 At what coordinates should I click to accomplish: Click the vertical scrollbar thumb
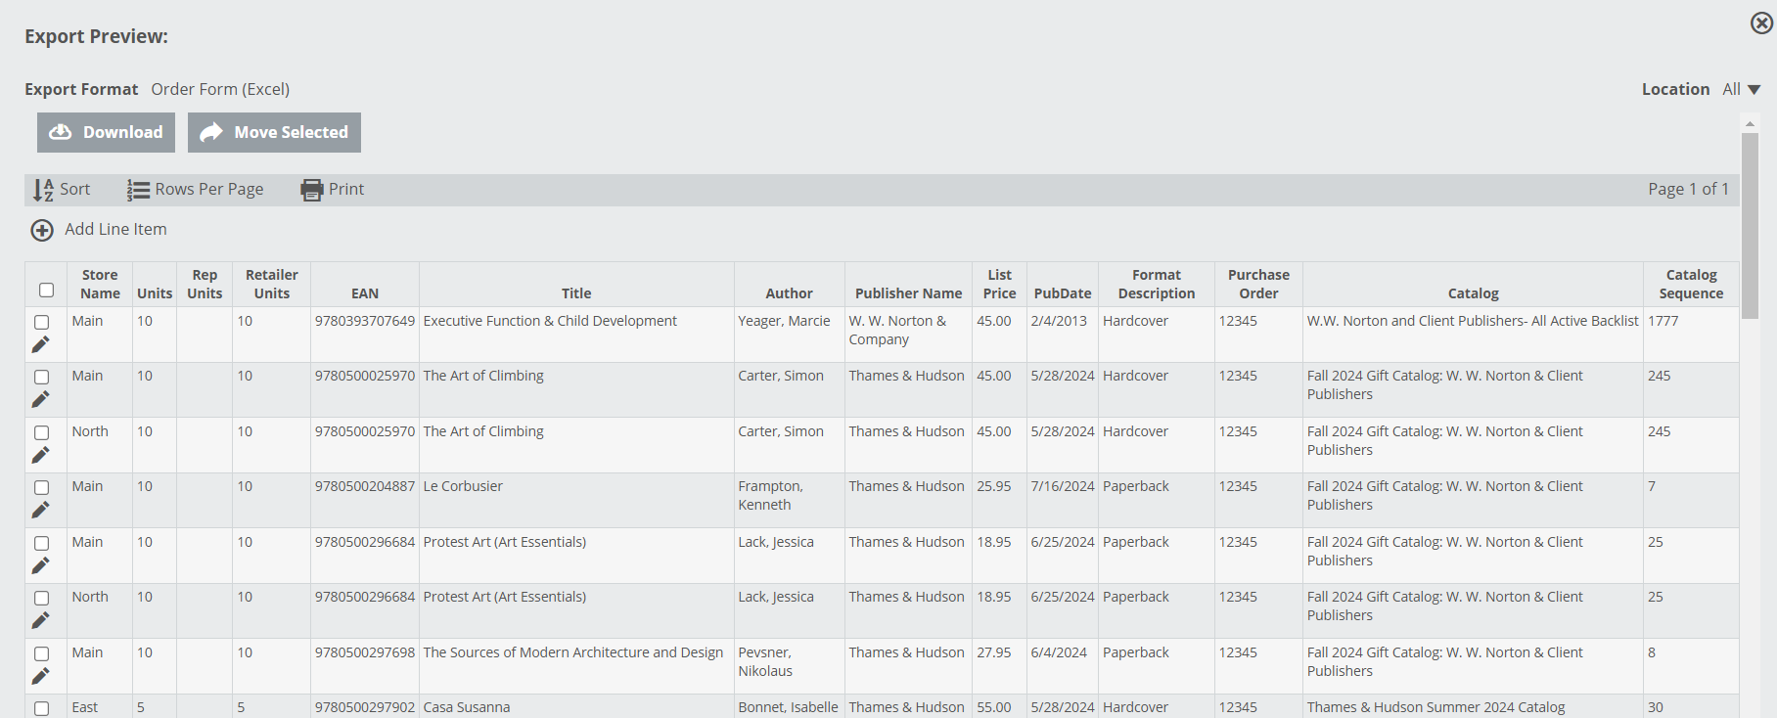pyautogui.click(x=1750, y=225)
